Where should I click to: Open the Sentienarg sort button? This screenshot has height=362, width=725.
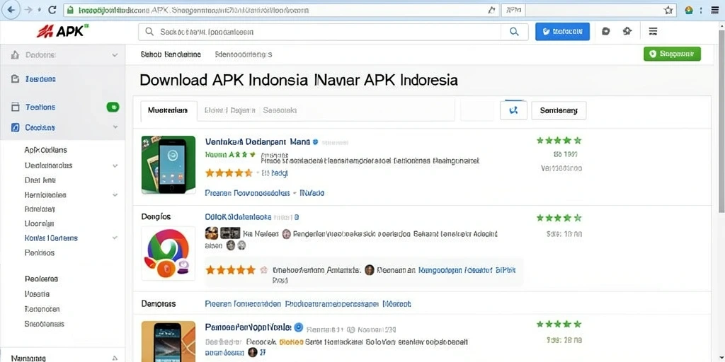click(559, 110)
